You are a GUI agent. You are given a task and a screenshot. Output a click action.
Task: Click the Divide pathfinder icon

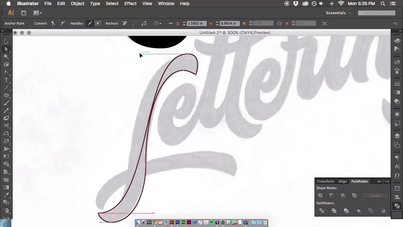click(x=322, y=211)
